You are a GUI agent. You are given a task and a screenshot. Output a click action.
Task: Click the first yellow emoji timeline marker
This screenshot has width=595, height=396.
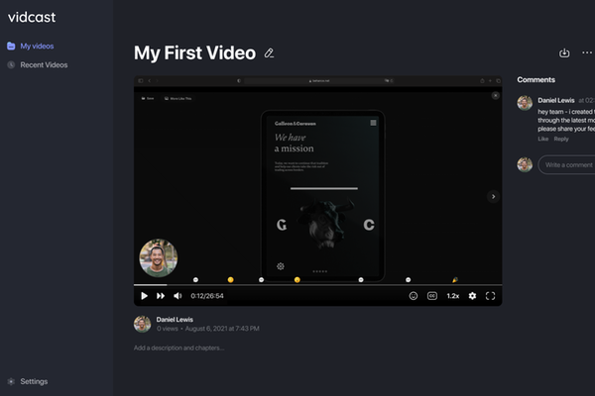click(230, 279)
